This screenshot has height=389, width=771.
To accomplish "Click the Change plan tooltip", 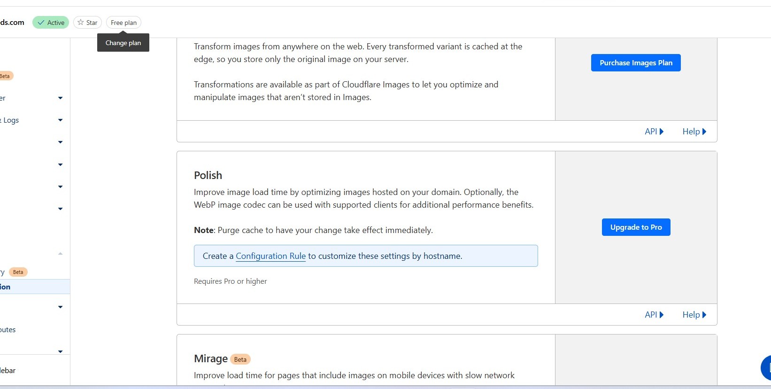I will [x=123, y=43].
